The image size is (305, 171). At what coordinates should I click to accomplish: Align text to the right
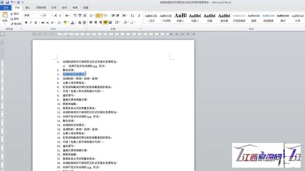point(101,22)
